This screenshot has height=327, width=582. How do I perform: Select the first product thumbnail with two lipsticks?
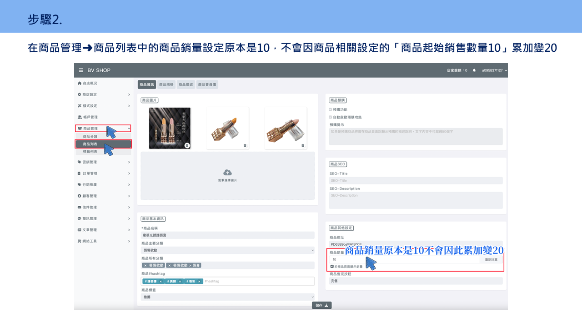coord(170,128)
